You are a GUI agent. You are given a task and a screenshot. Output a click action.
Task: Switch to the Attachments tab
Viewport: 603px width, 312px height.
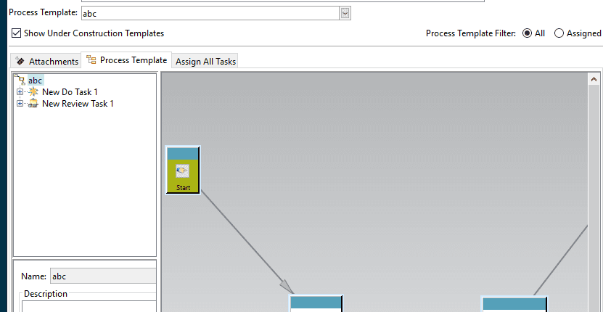coord(46,62)
